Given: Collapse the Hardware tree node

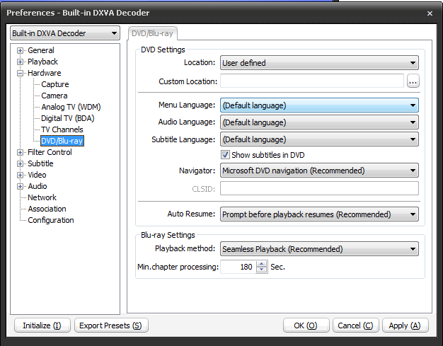Looking at the screenshot, I should 21,73.
